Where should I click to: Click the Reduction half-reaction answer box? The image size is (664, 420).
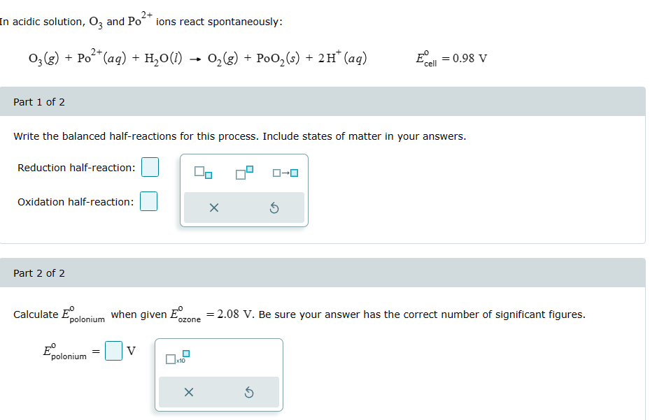pos(150,167)
